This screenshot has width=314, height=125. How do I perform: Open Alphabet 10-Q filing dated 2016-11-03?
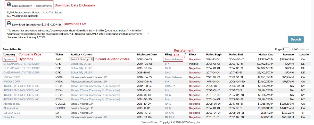tap(168, 108)
